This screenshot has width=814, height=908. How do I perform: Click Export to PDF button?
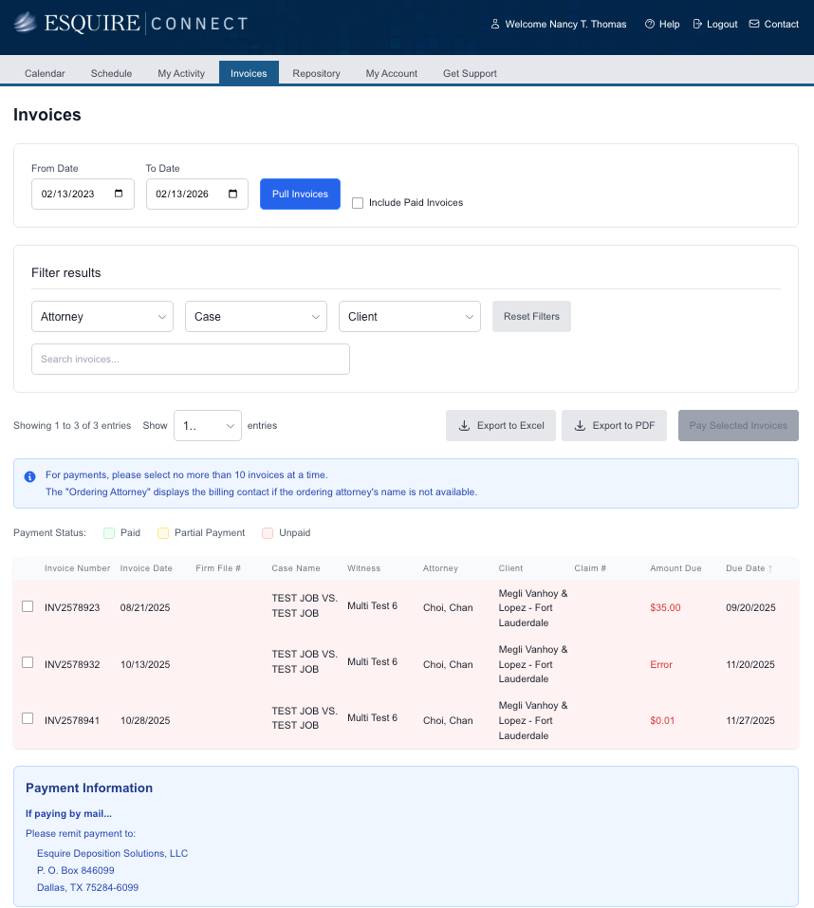point(614,426)
